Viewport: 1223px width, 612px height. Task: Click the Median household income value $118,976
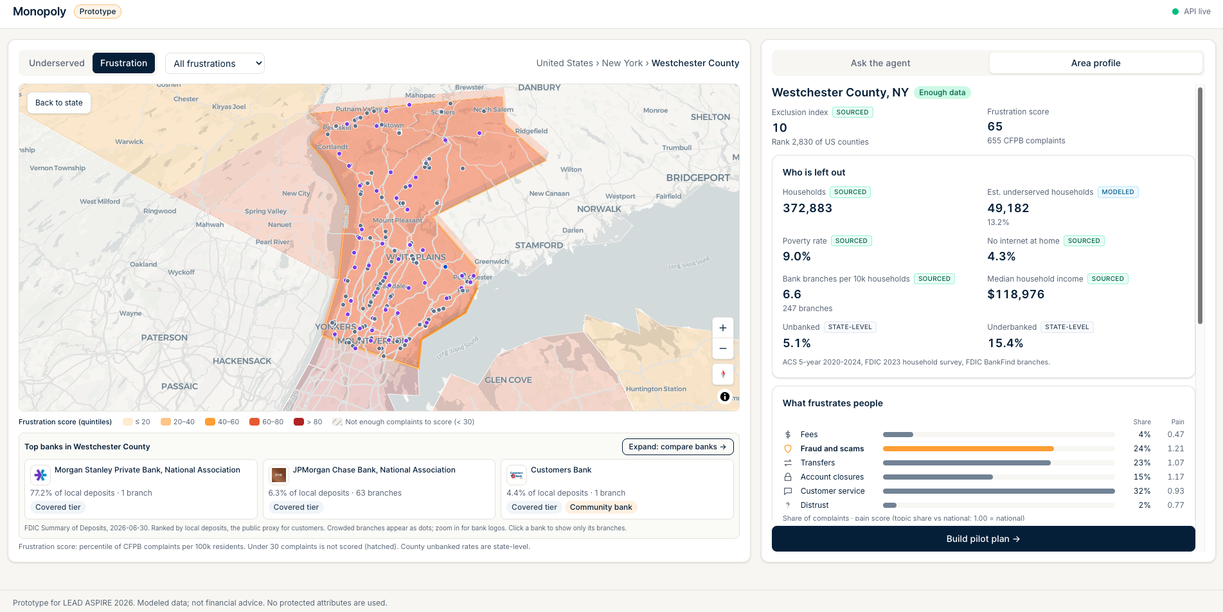[1015, 294]
